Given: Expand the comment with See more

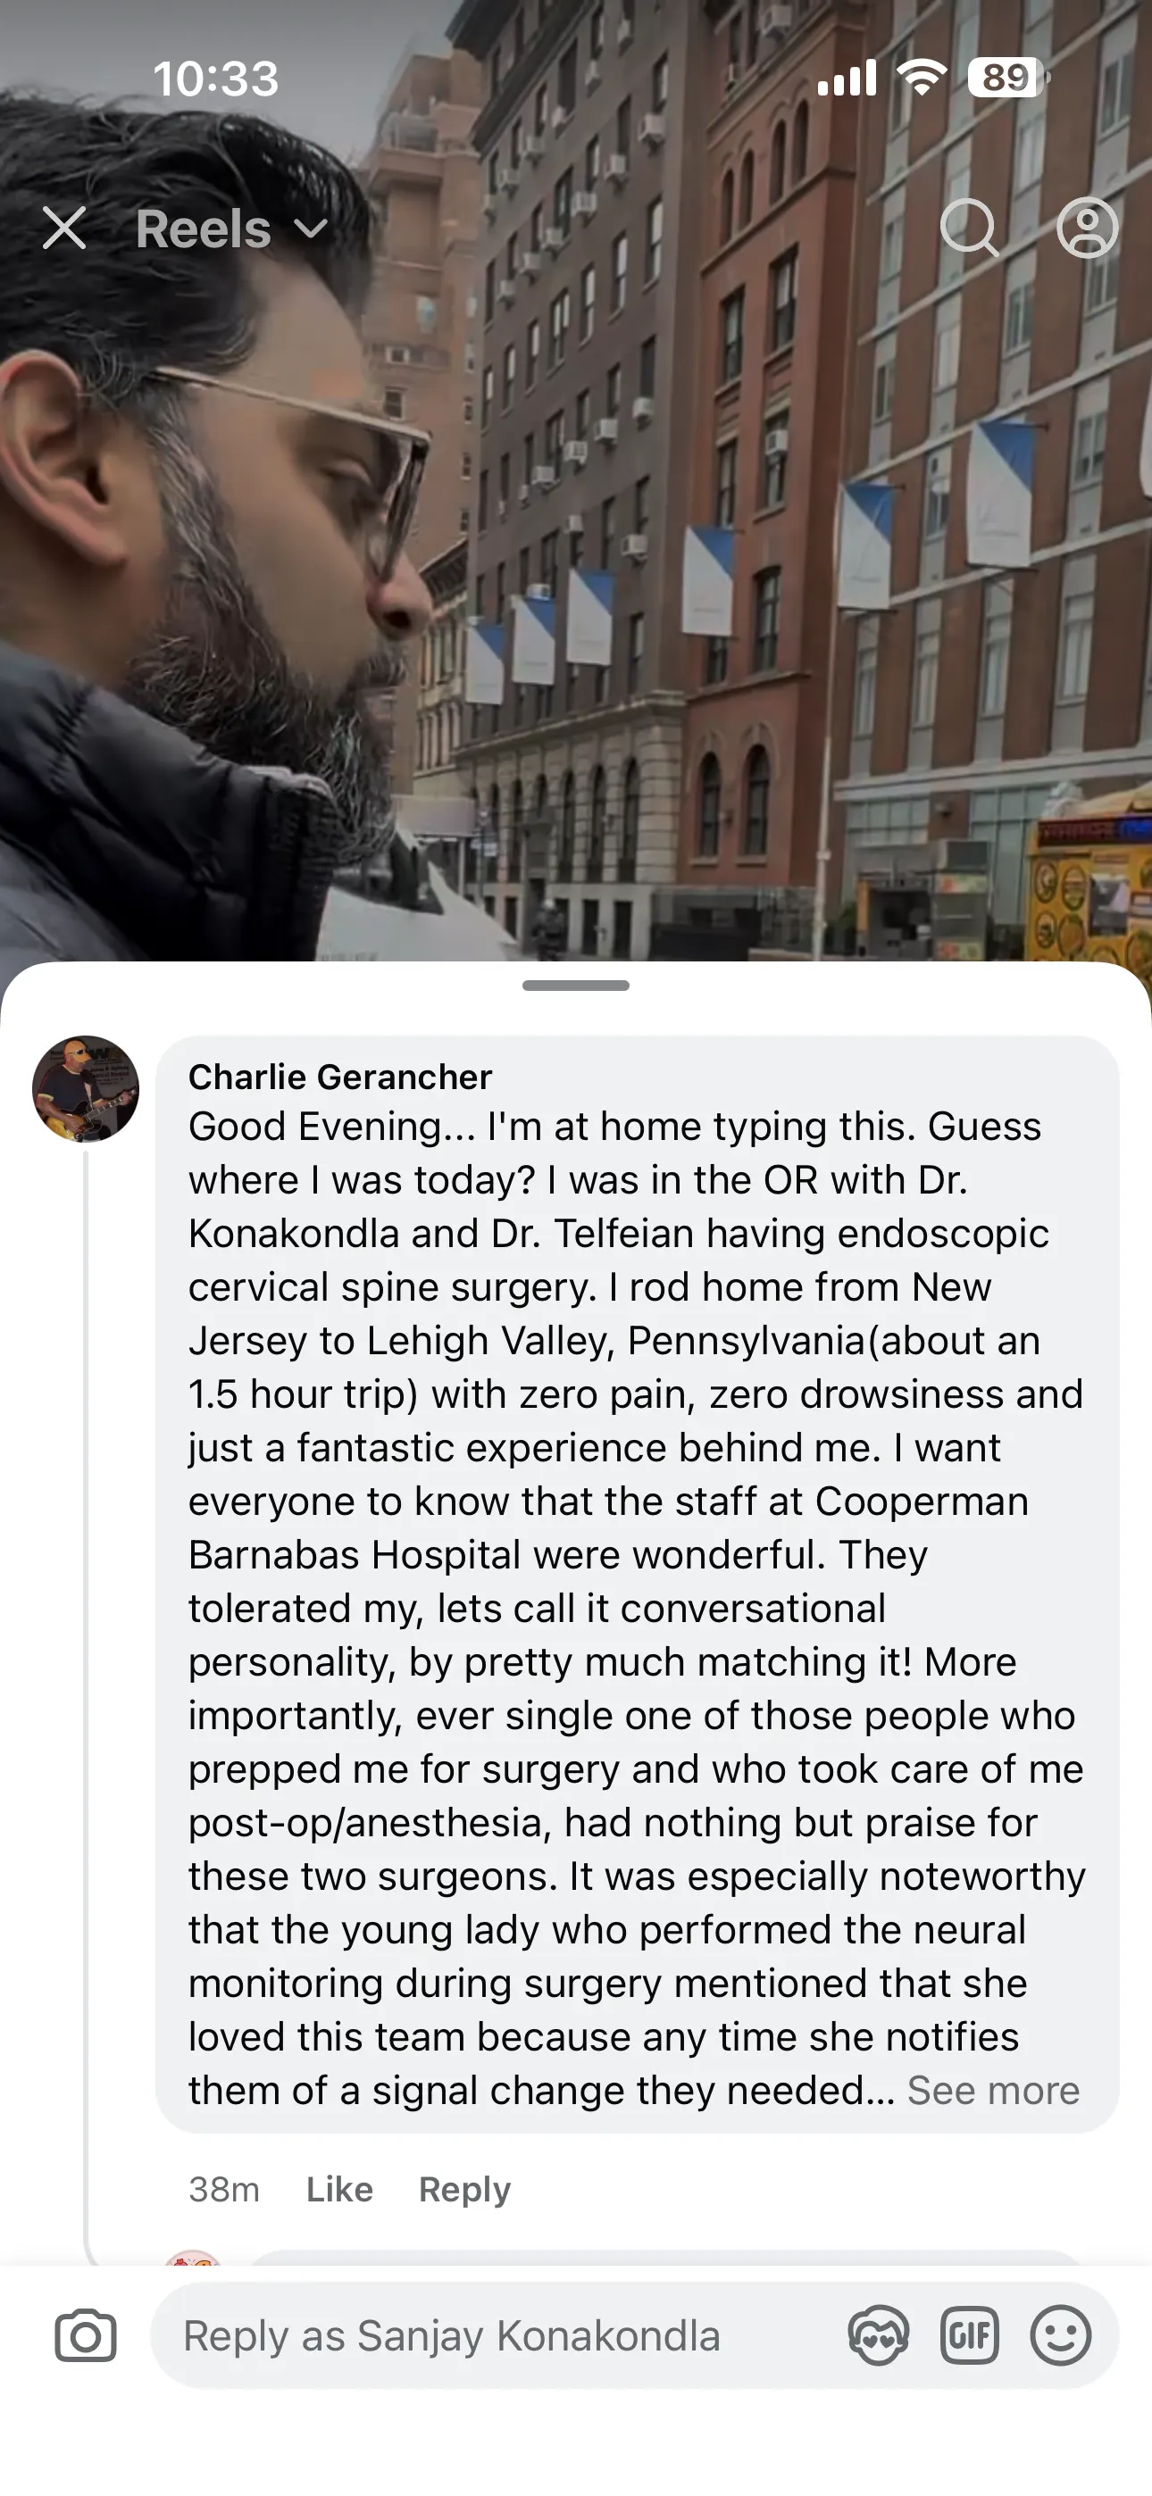Looking at the screenshot, I should click(993, 2090).
